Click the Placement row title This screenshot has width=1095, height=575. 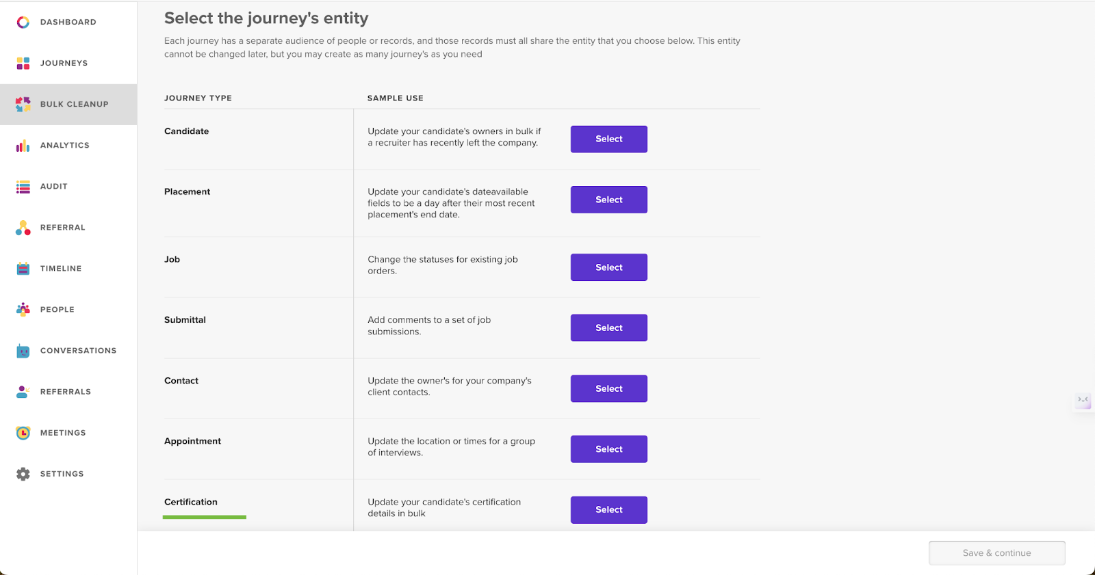(188, 192)
